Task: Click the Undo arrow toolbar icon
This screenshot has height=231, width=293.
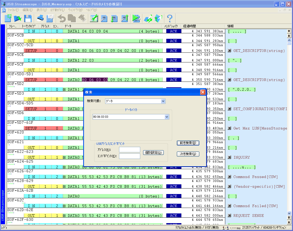Action: click(x=62, y=18)
